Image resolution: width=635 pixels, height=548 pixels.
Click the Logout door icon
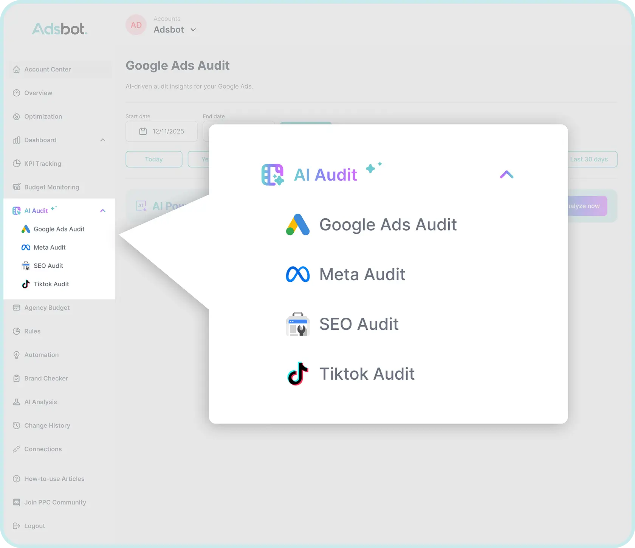(17, 526)
